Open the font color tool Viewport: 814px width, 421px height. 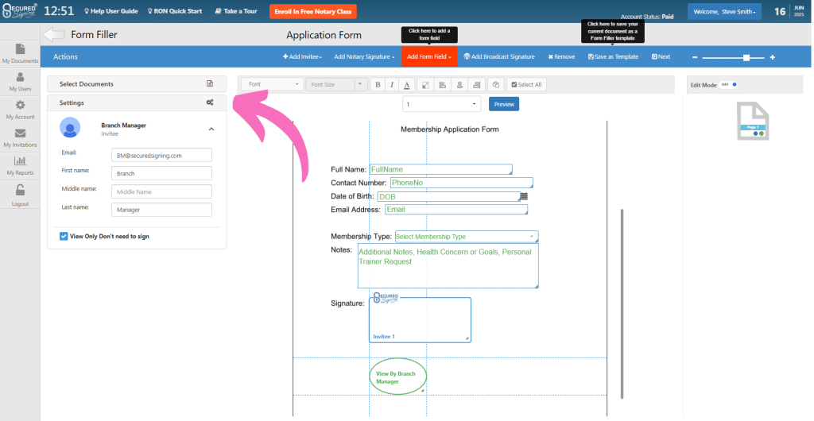pos(407,84)
